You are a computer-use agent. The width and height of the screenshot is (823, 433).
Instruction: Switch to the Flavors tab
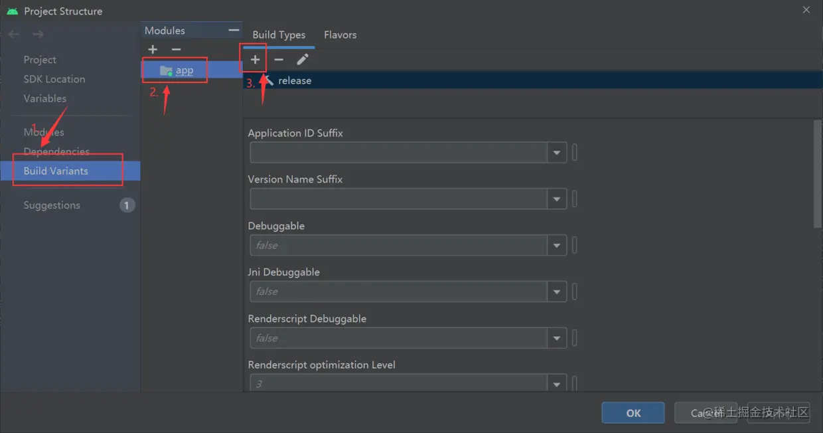click(x=340, y=35)
